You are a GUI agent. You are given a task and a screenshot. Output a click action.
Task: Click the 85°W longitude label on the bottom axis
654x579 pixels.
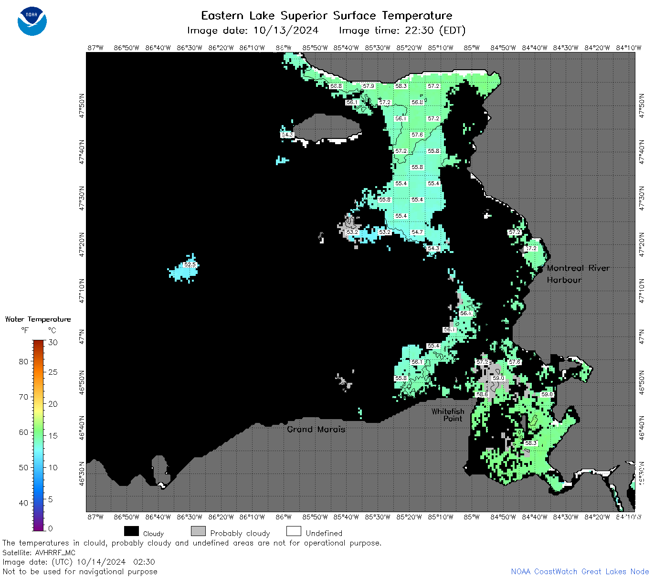click(x=472, y=517)
